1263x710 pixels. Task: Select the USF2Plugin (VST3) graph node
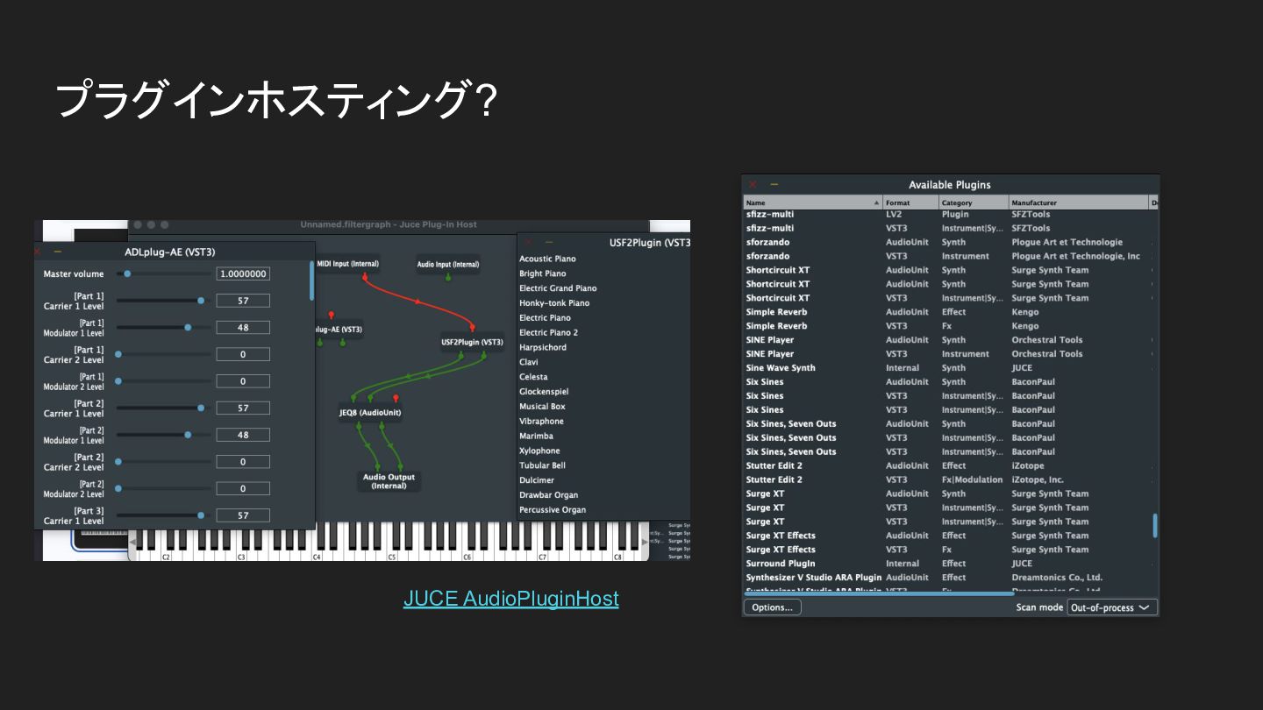pyautogui.click(x=472, y=342)
